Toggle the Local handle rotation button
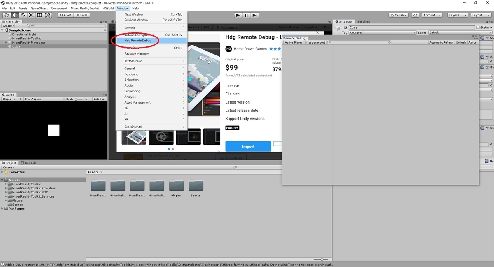 (82, 15)
